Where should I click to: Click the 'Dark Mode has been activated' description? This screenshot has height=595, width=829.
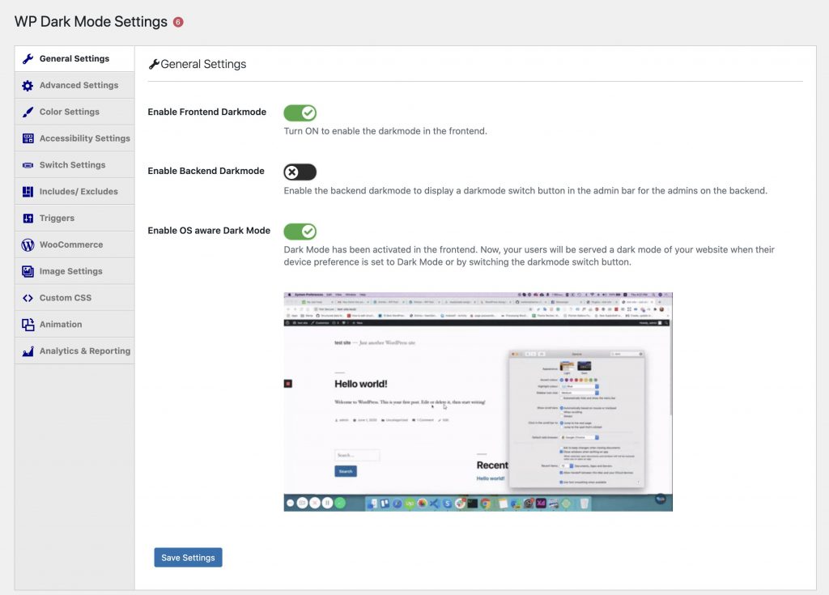[x=529, y=256]
